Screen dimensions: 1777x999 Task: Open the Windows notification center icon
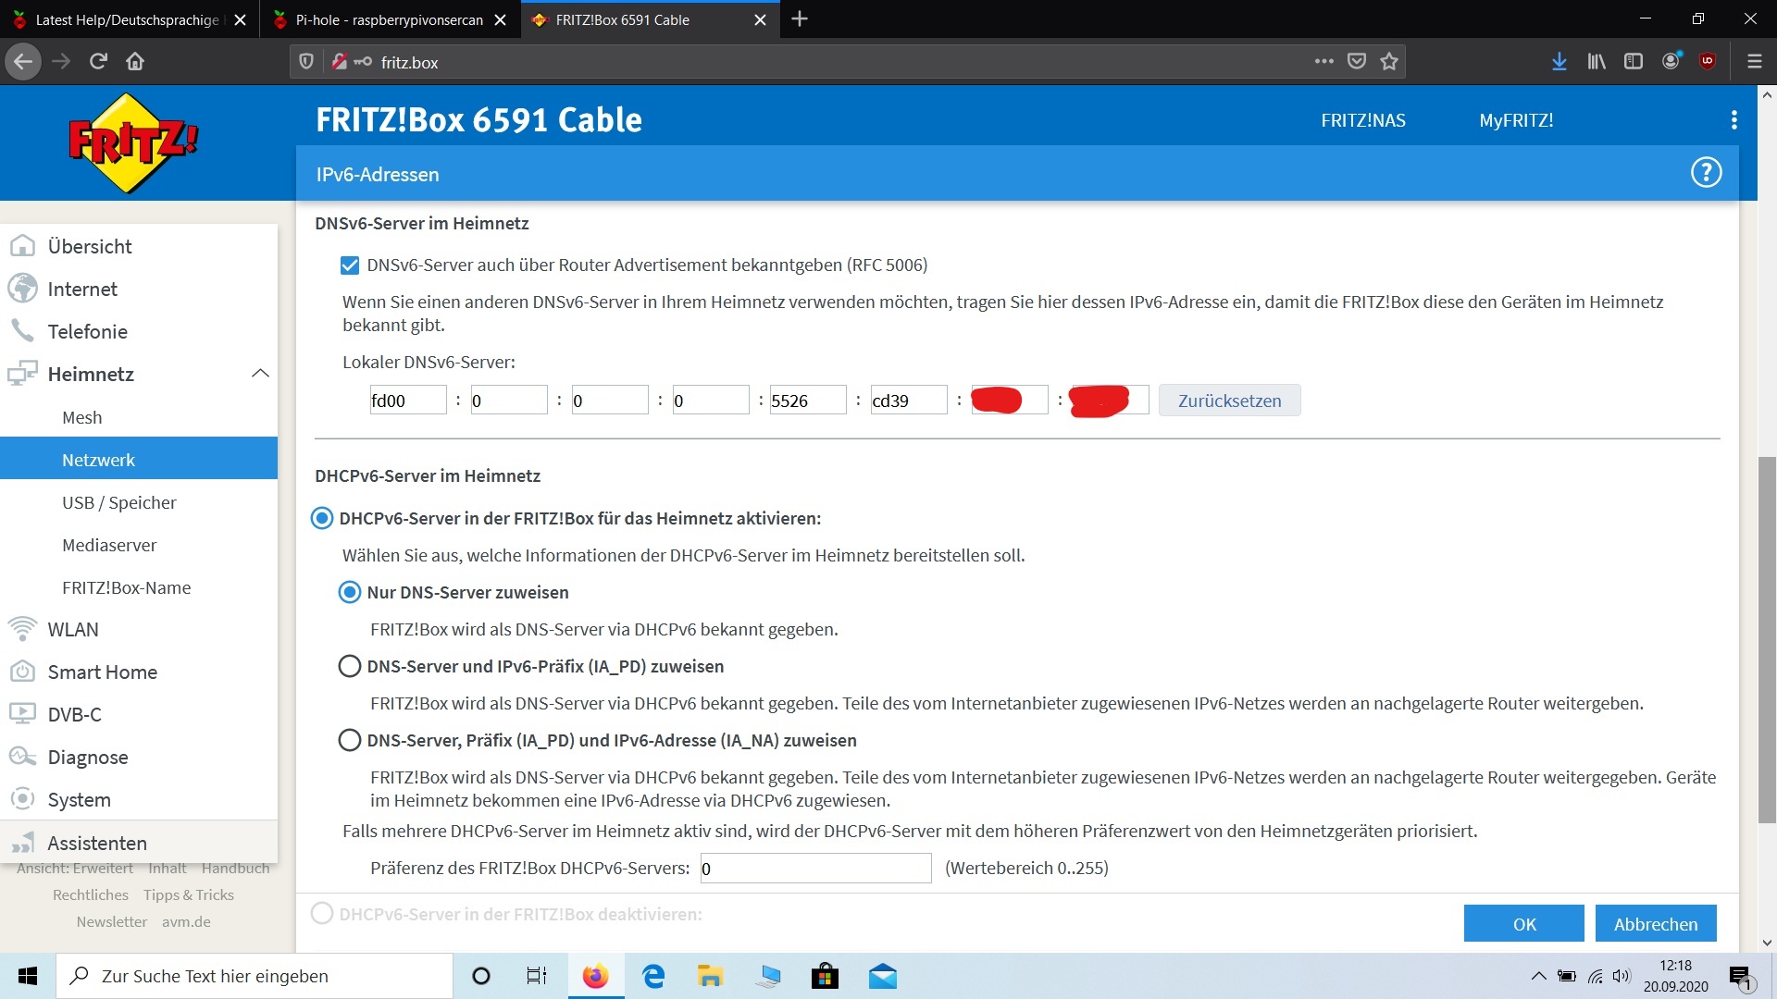click(1741, 976)
